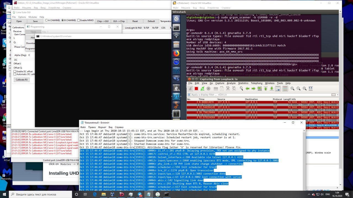Click Notepad vertical scrollbar
Viewport: 353px width, 198px height.
tap(304, 159)
